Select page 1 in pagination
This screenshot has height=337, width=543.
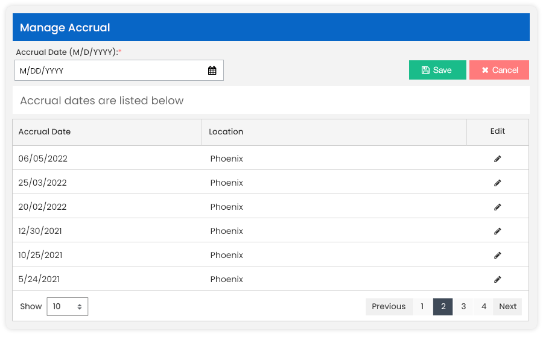422,306
